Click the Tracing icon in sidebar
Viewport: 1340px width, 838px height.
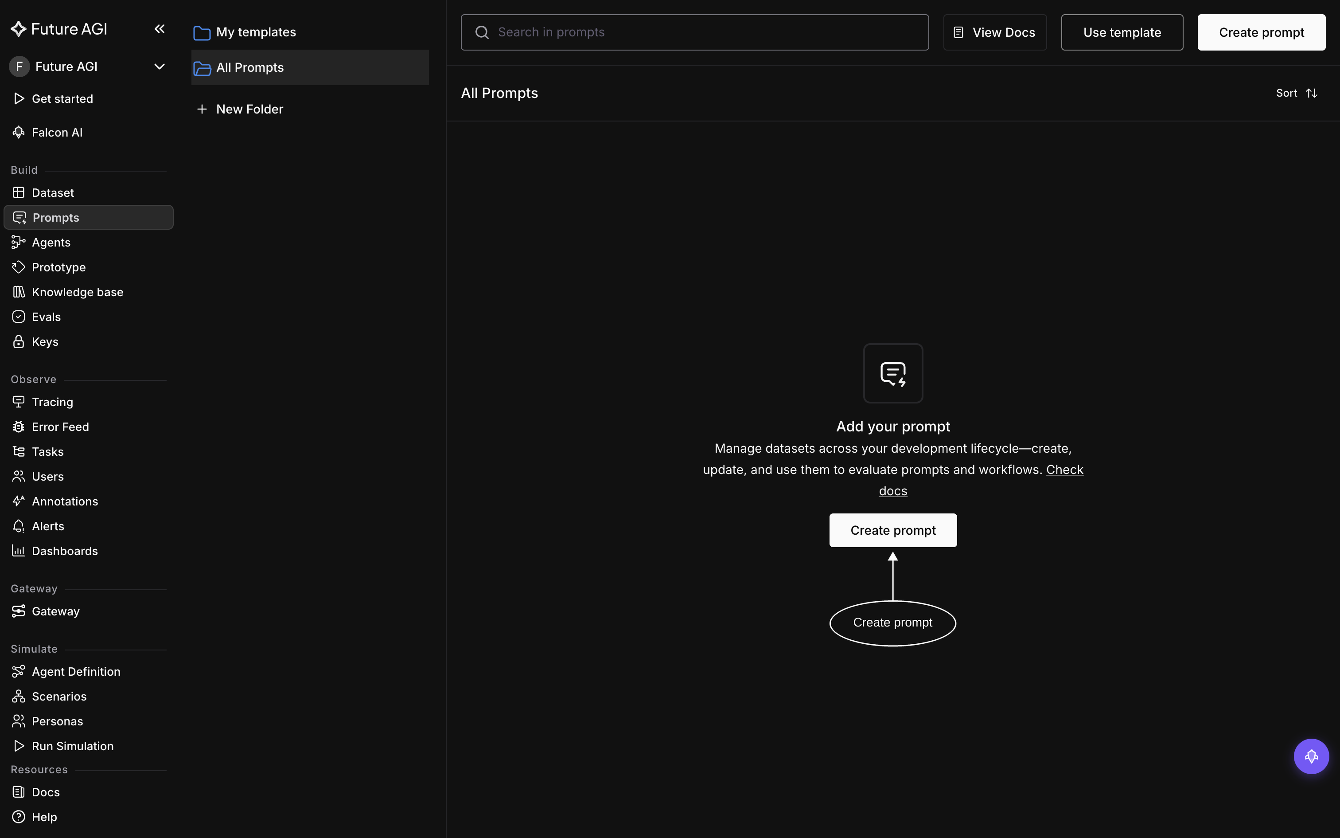[x=19, y=402]
